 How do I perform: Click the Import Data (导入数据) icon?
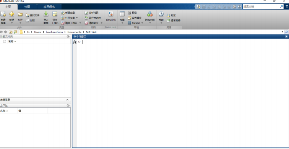click(46, 14)
